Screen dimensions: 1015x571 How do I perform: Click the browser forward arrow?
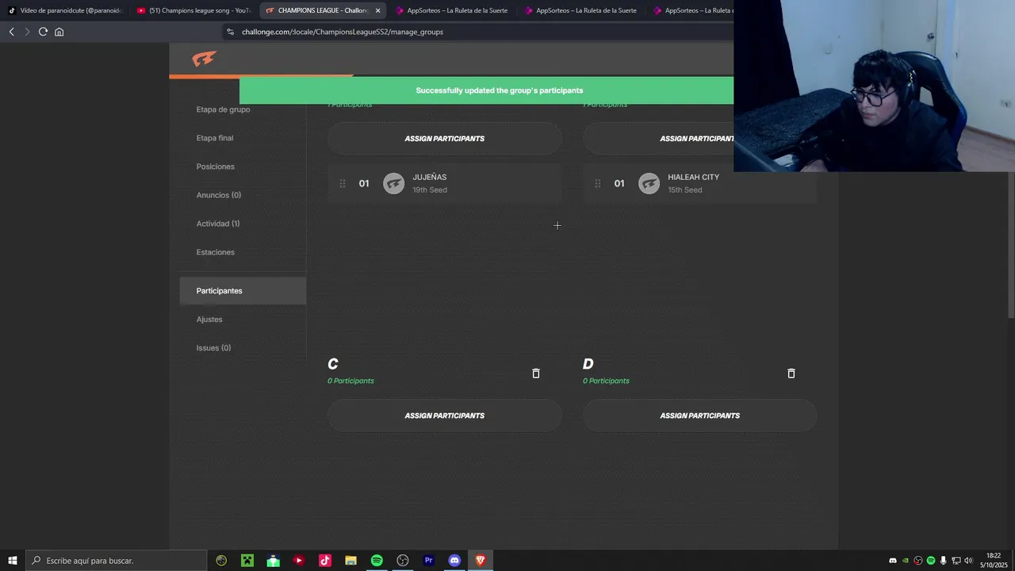[27, 32]
